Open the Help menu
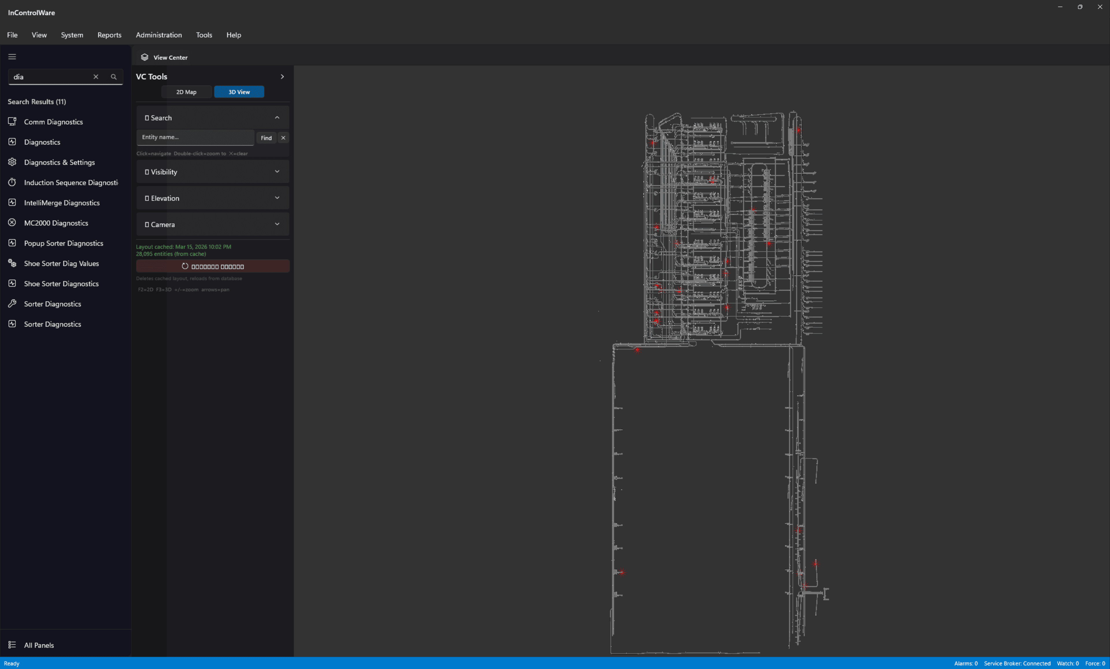This screenshot has height=669, width=1110. (234, 35)
